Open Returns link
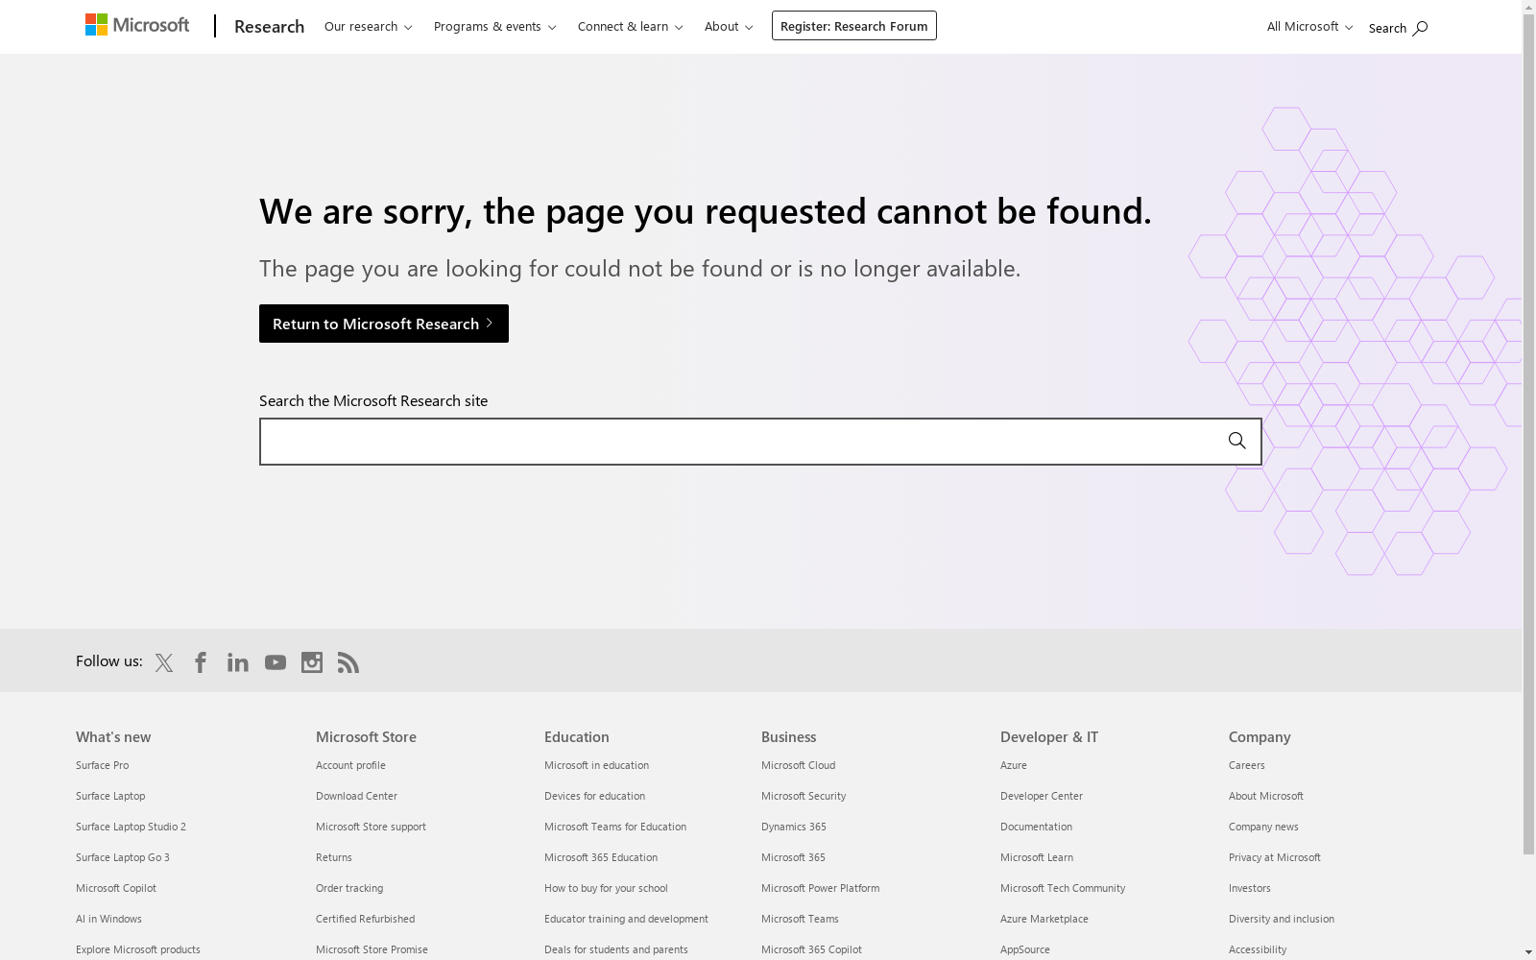This screenshot has width=1536, height=960. point(334,857)
